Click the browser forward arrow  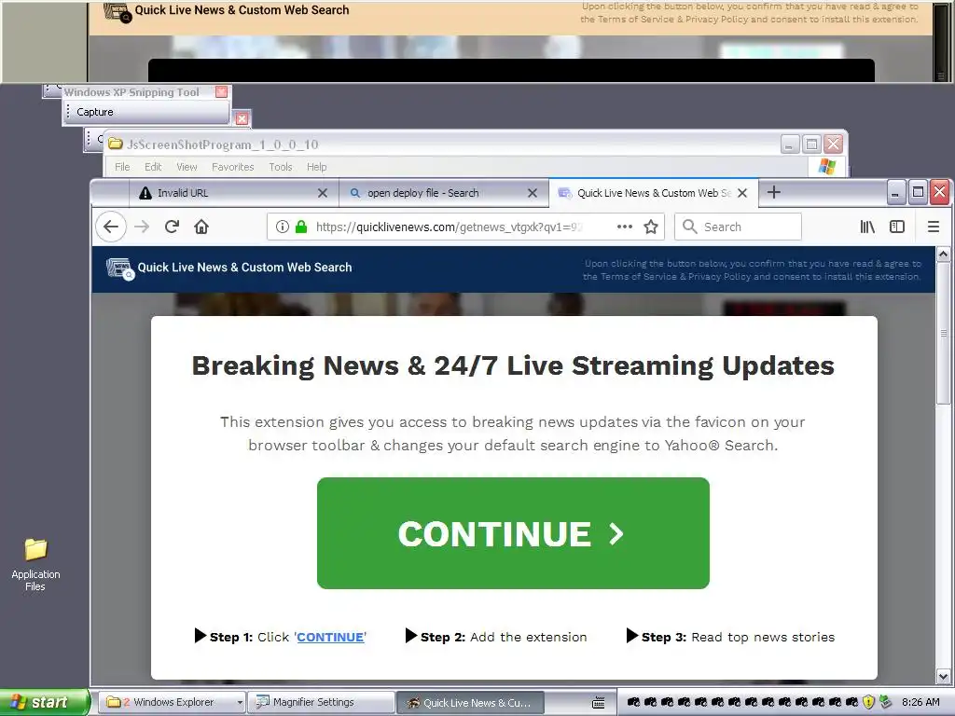click(142, 227)
